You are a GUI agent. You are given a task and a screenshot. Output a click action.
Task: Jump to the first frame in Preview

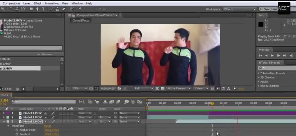pos(261,55)
